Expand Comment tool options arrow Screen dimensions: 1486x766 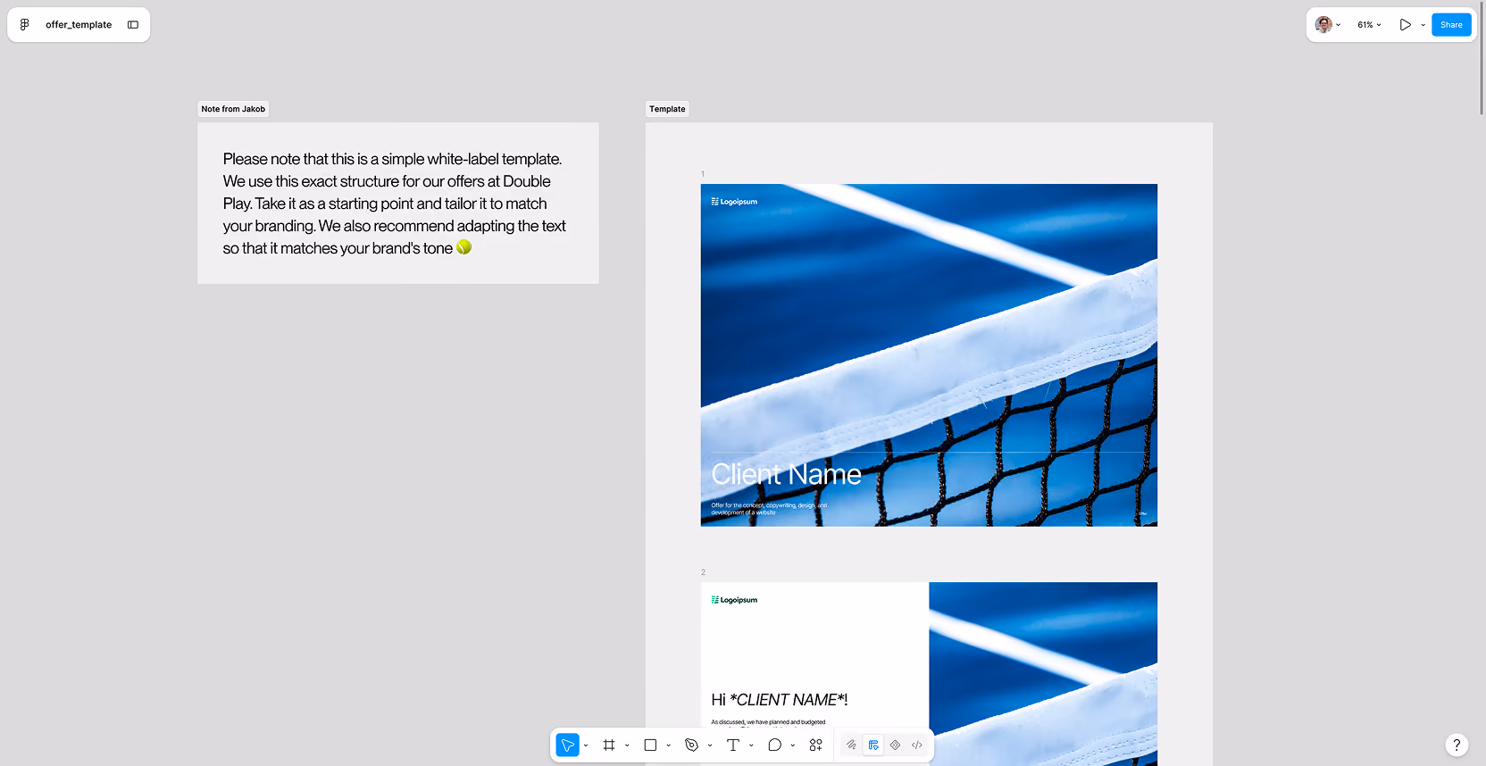point(793,745)
